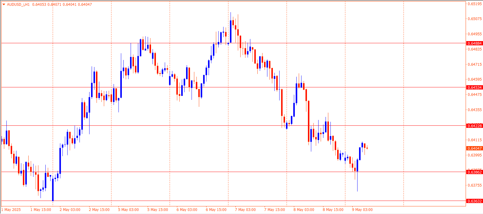Click the 0.64475 price scale value
Image resolution: width=483 pixels, height=214 pixels.
pyautogui.click(x=475, y=95)
